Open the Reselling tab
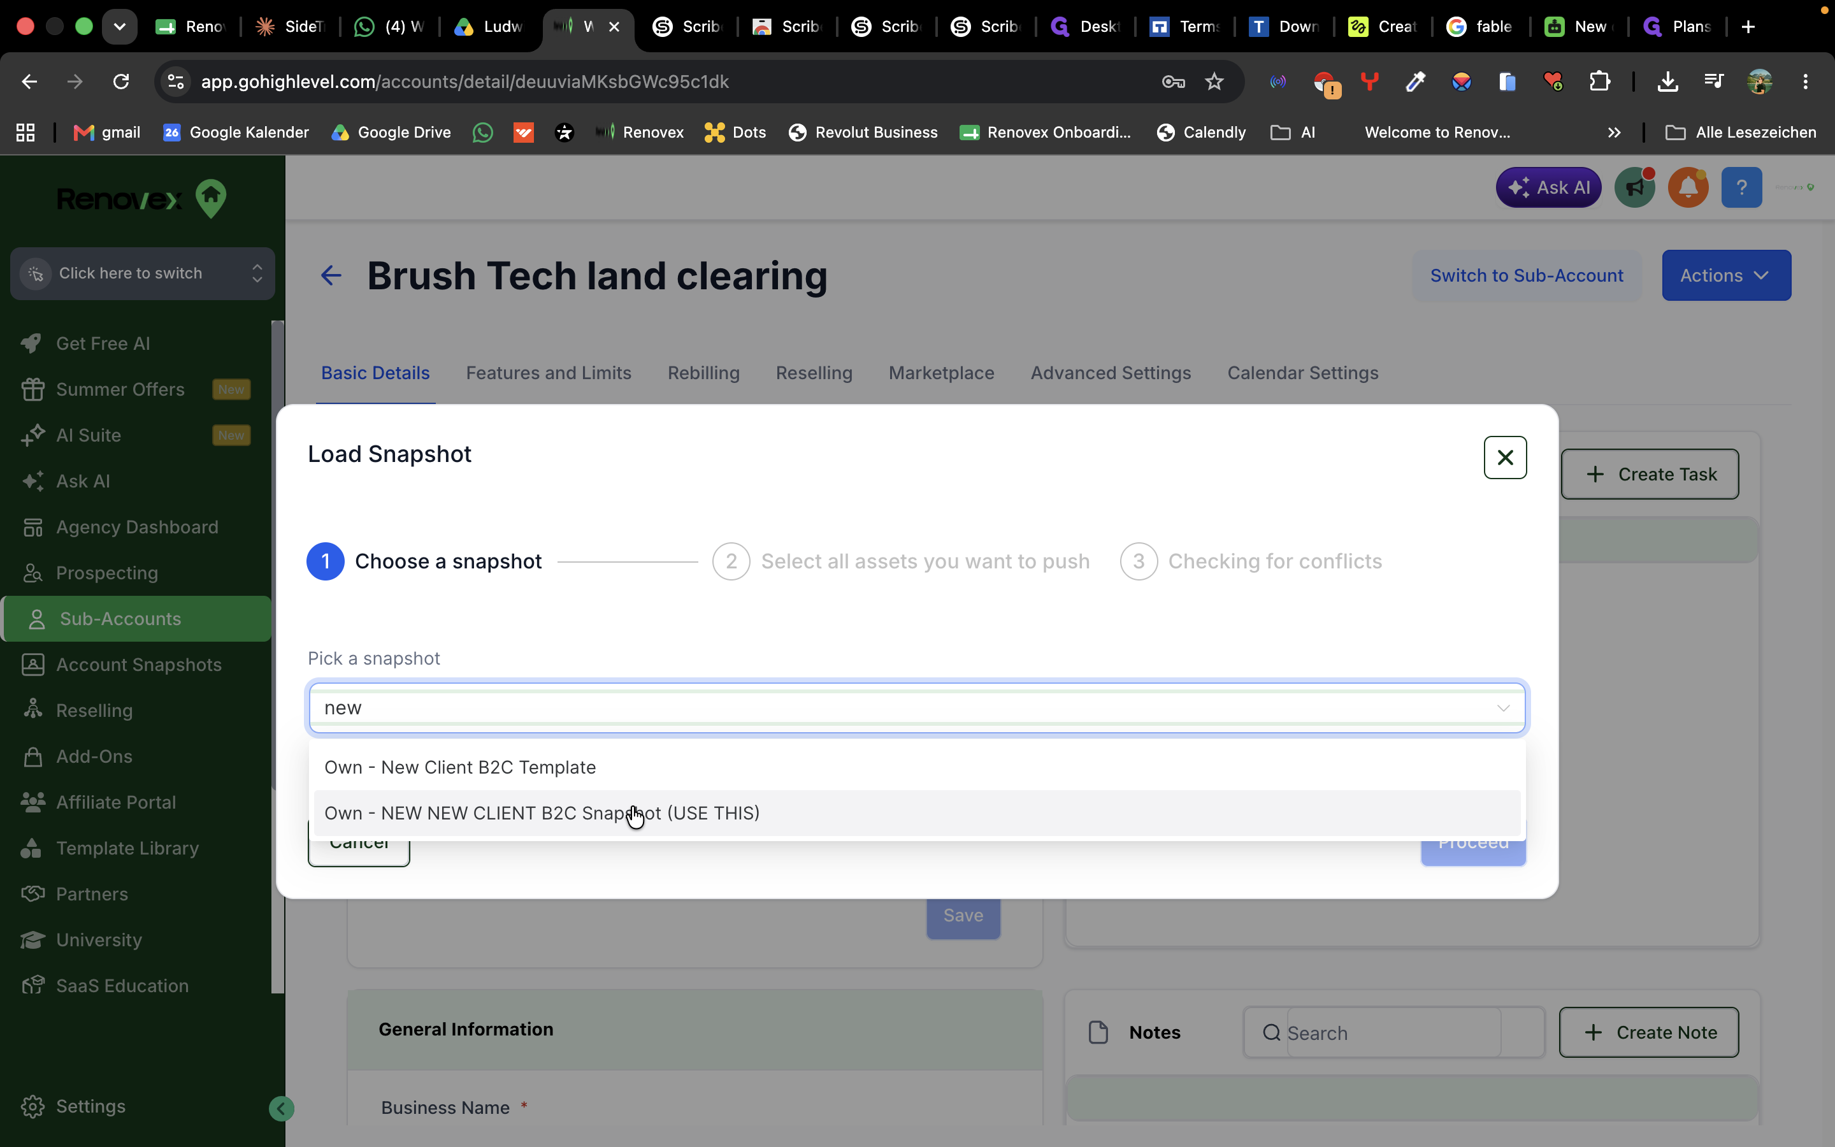1835x1147 pixels. click(x=814, y=373)
